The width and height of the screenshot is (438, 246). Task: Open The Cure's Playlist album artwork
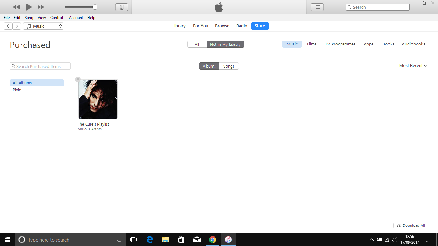coord(98,99)
